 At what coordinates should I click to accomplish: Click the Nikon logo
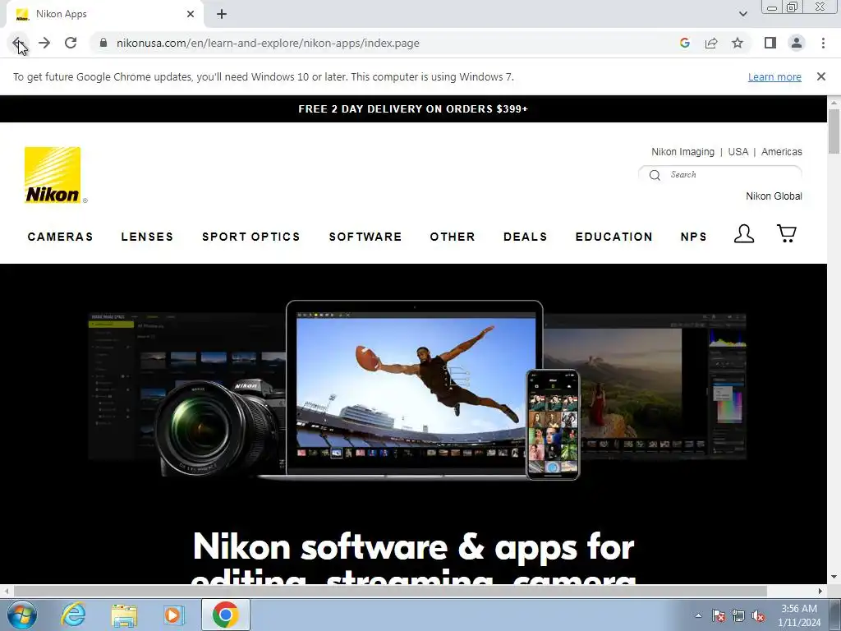tap(53, 175)
